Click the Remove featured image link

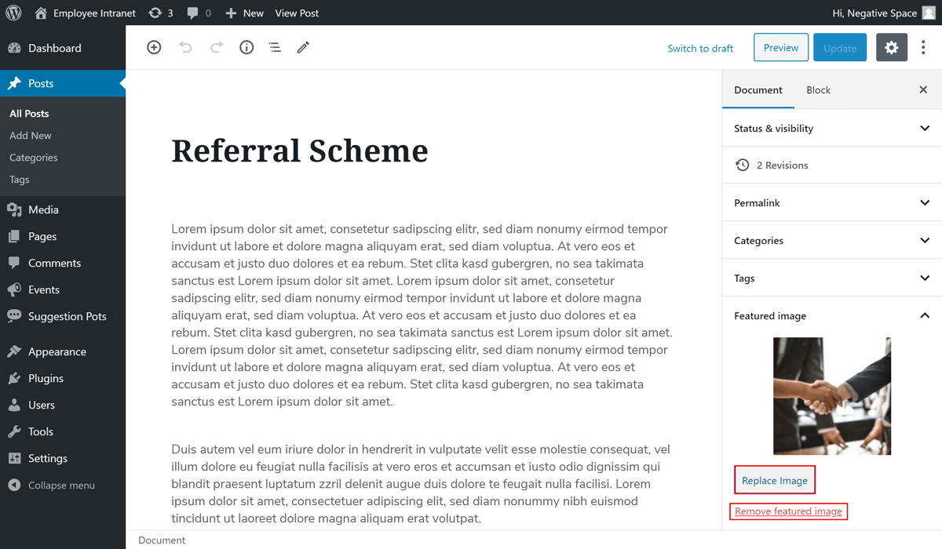[788, 511]
